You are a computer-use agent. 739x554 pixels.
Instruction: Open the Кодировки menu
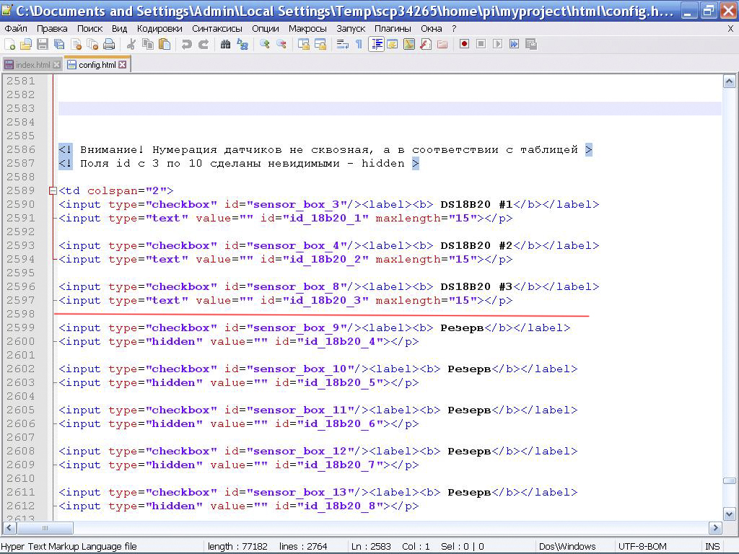tap(159, 29)
